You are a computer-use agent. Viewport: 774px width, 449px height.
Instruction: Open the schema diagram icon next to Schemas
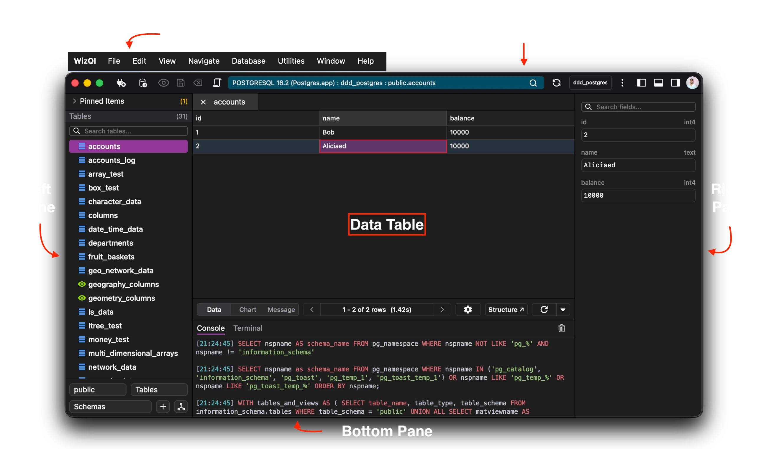[181, 407]
